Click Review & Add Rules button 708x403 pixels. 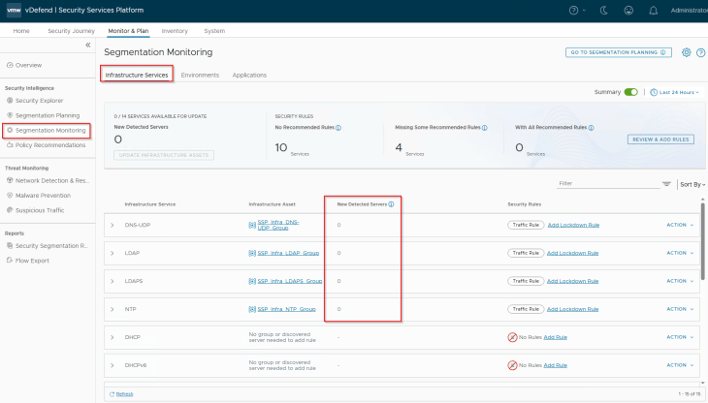660,139
